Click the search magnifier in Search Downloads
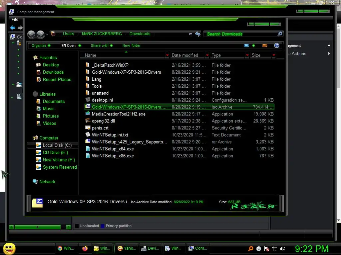The width and height of the screenshot is (341, 255). (280, 34)
